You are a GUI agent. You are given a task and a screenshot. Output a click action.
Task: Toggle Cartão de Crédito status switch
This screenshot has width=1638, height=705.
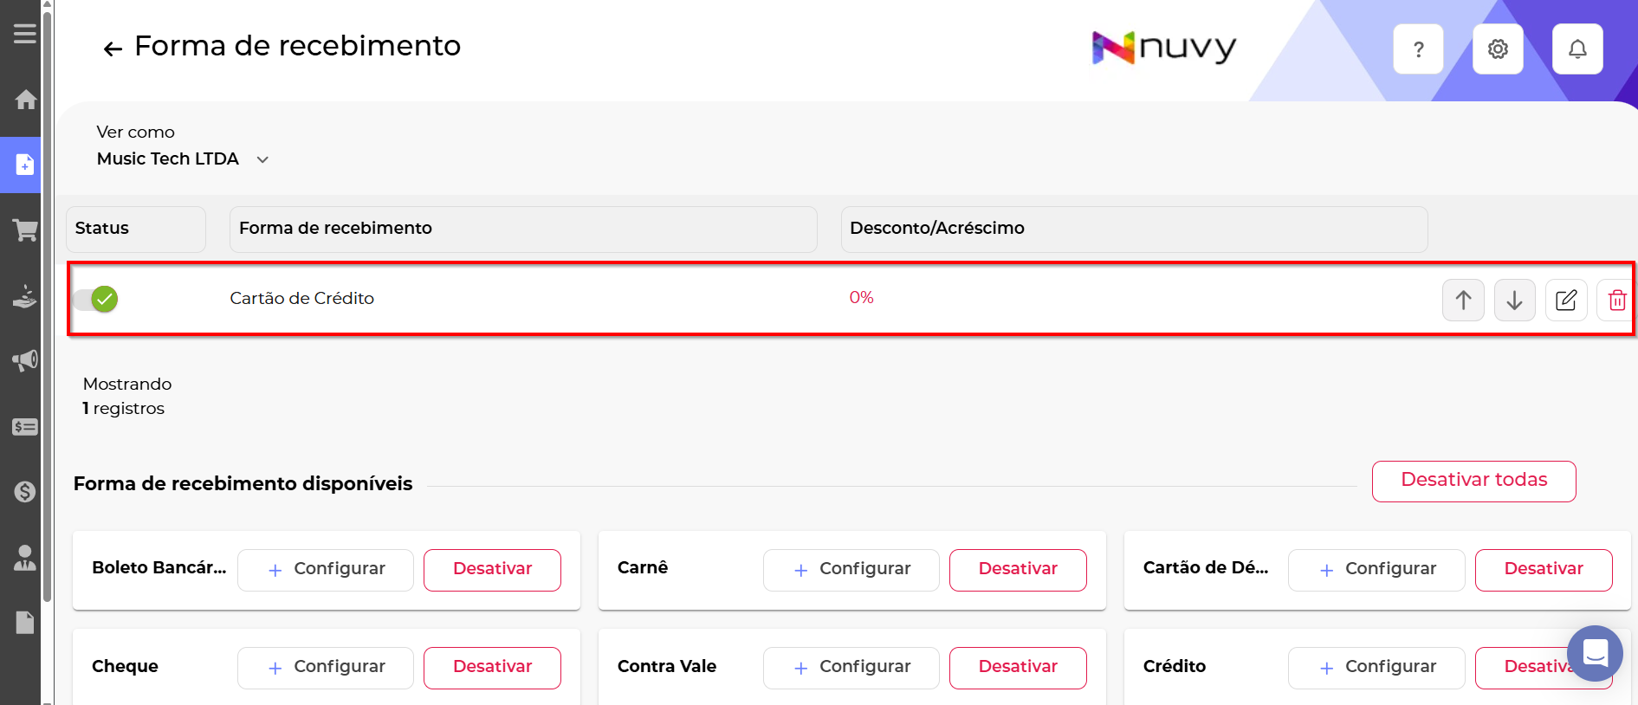pos(96,299)
